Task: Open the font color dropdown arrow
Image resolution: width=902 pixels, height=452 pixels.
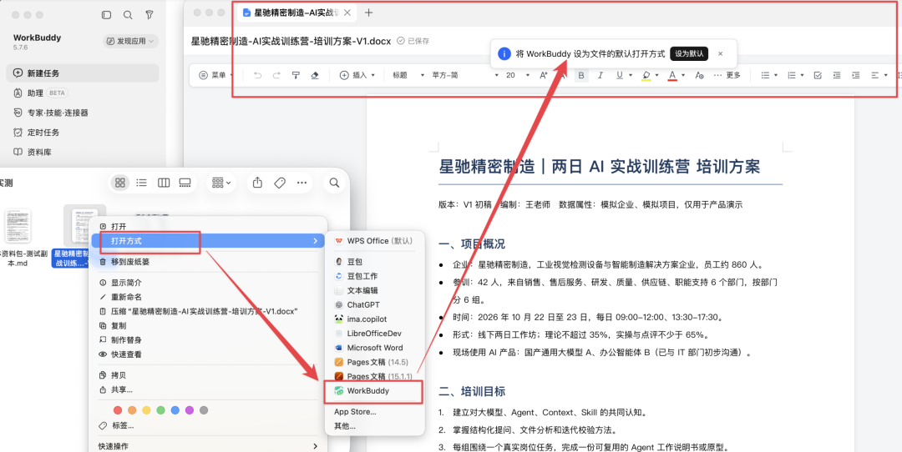Action: coord(683,75)
